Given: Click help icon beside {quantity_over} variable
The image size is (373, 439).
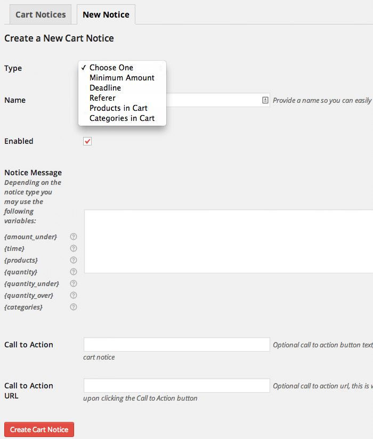Looking at the screenshot, I should point(74,295).
